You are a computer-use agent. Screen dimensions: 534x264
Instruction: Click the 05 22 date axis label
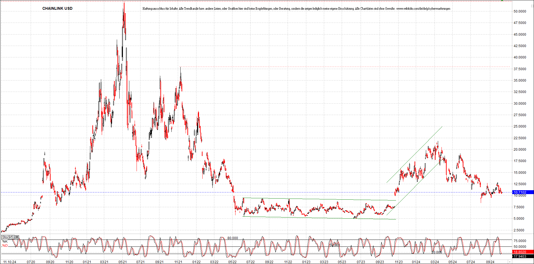[x=232, y=262]
